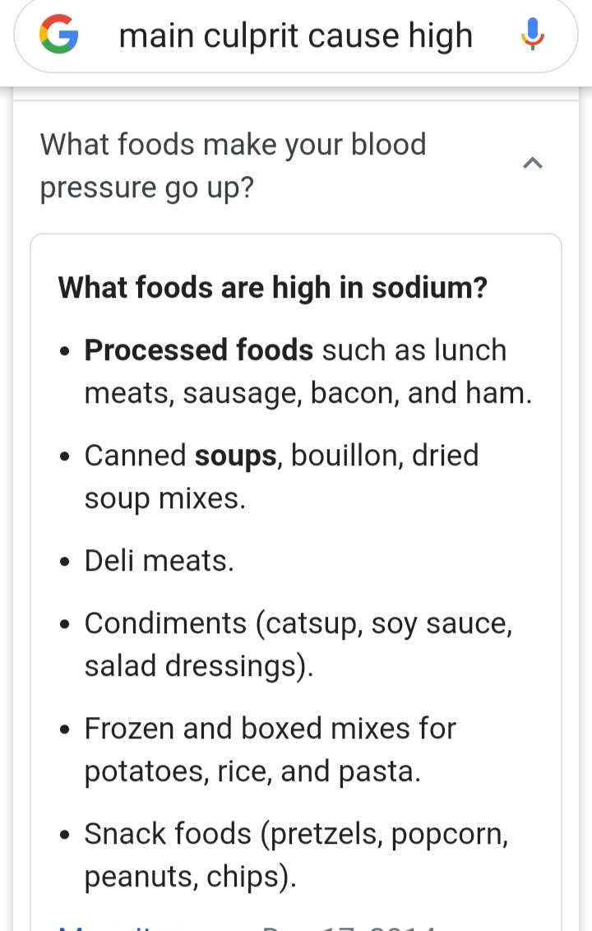
Task: Click 'salad dressings' text line
Action: pyautogui.click(x=199, y=665)
